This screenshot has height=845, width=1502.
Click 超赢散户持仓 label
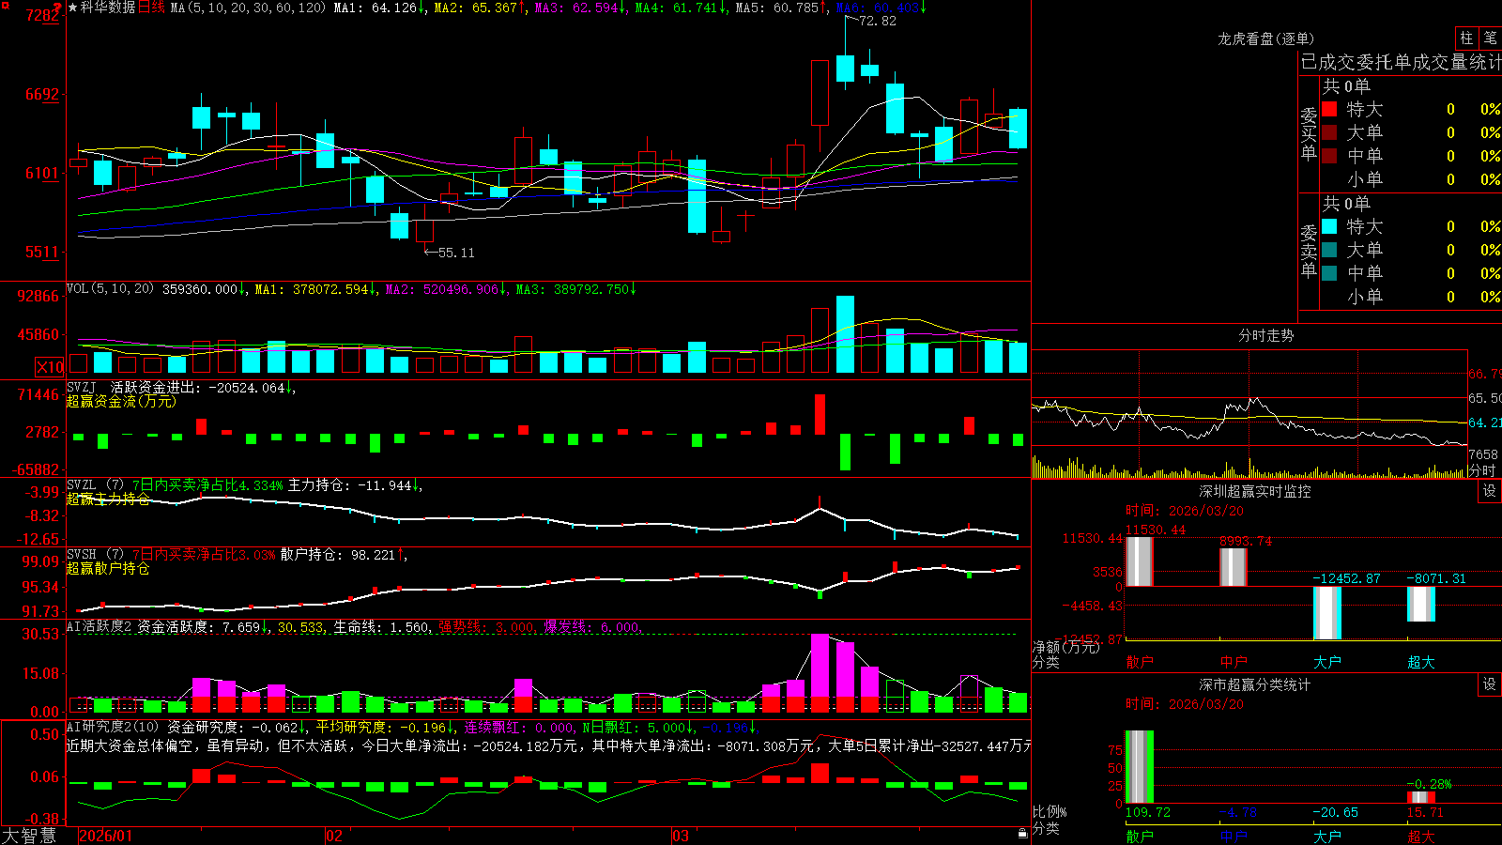(108, 568)
